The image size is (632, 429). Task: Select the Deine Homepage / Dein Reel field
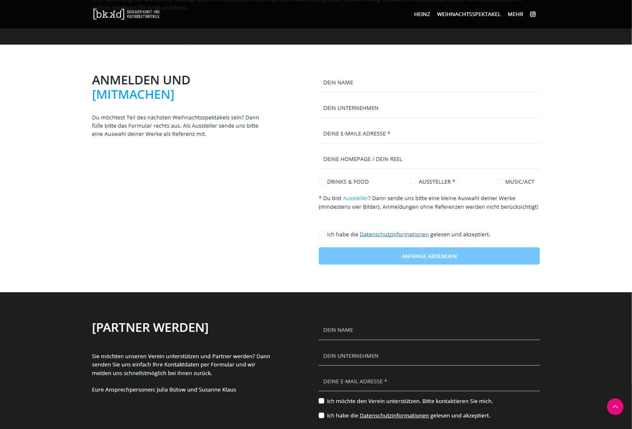click(429, 159)
